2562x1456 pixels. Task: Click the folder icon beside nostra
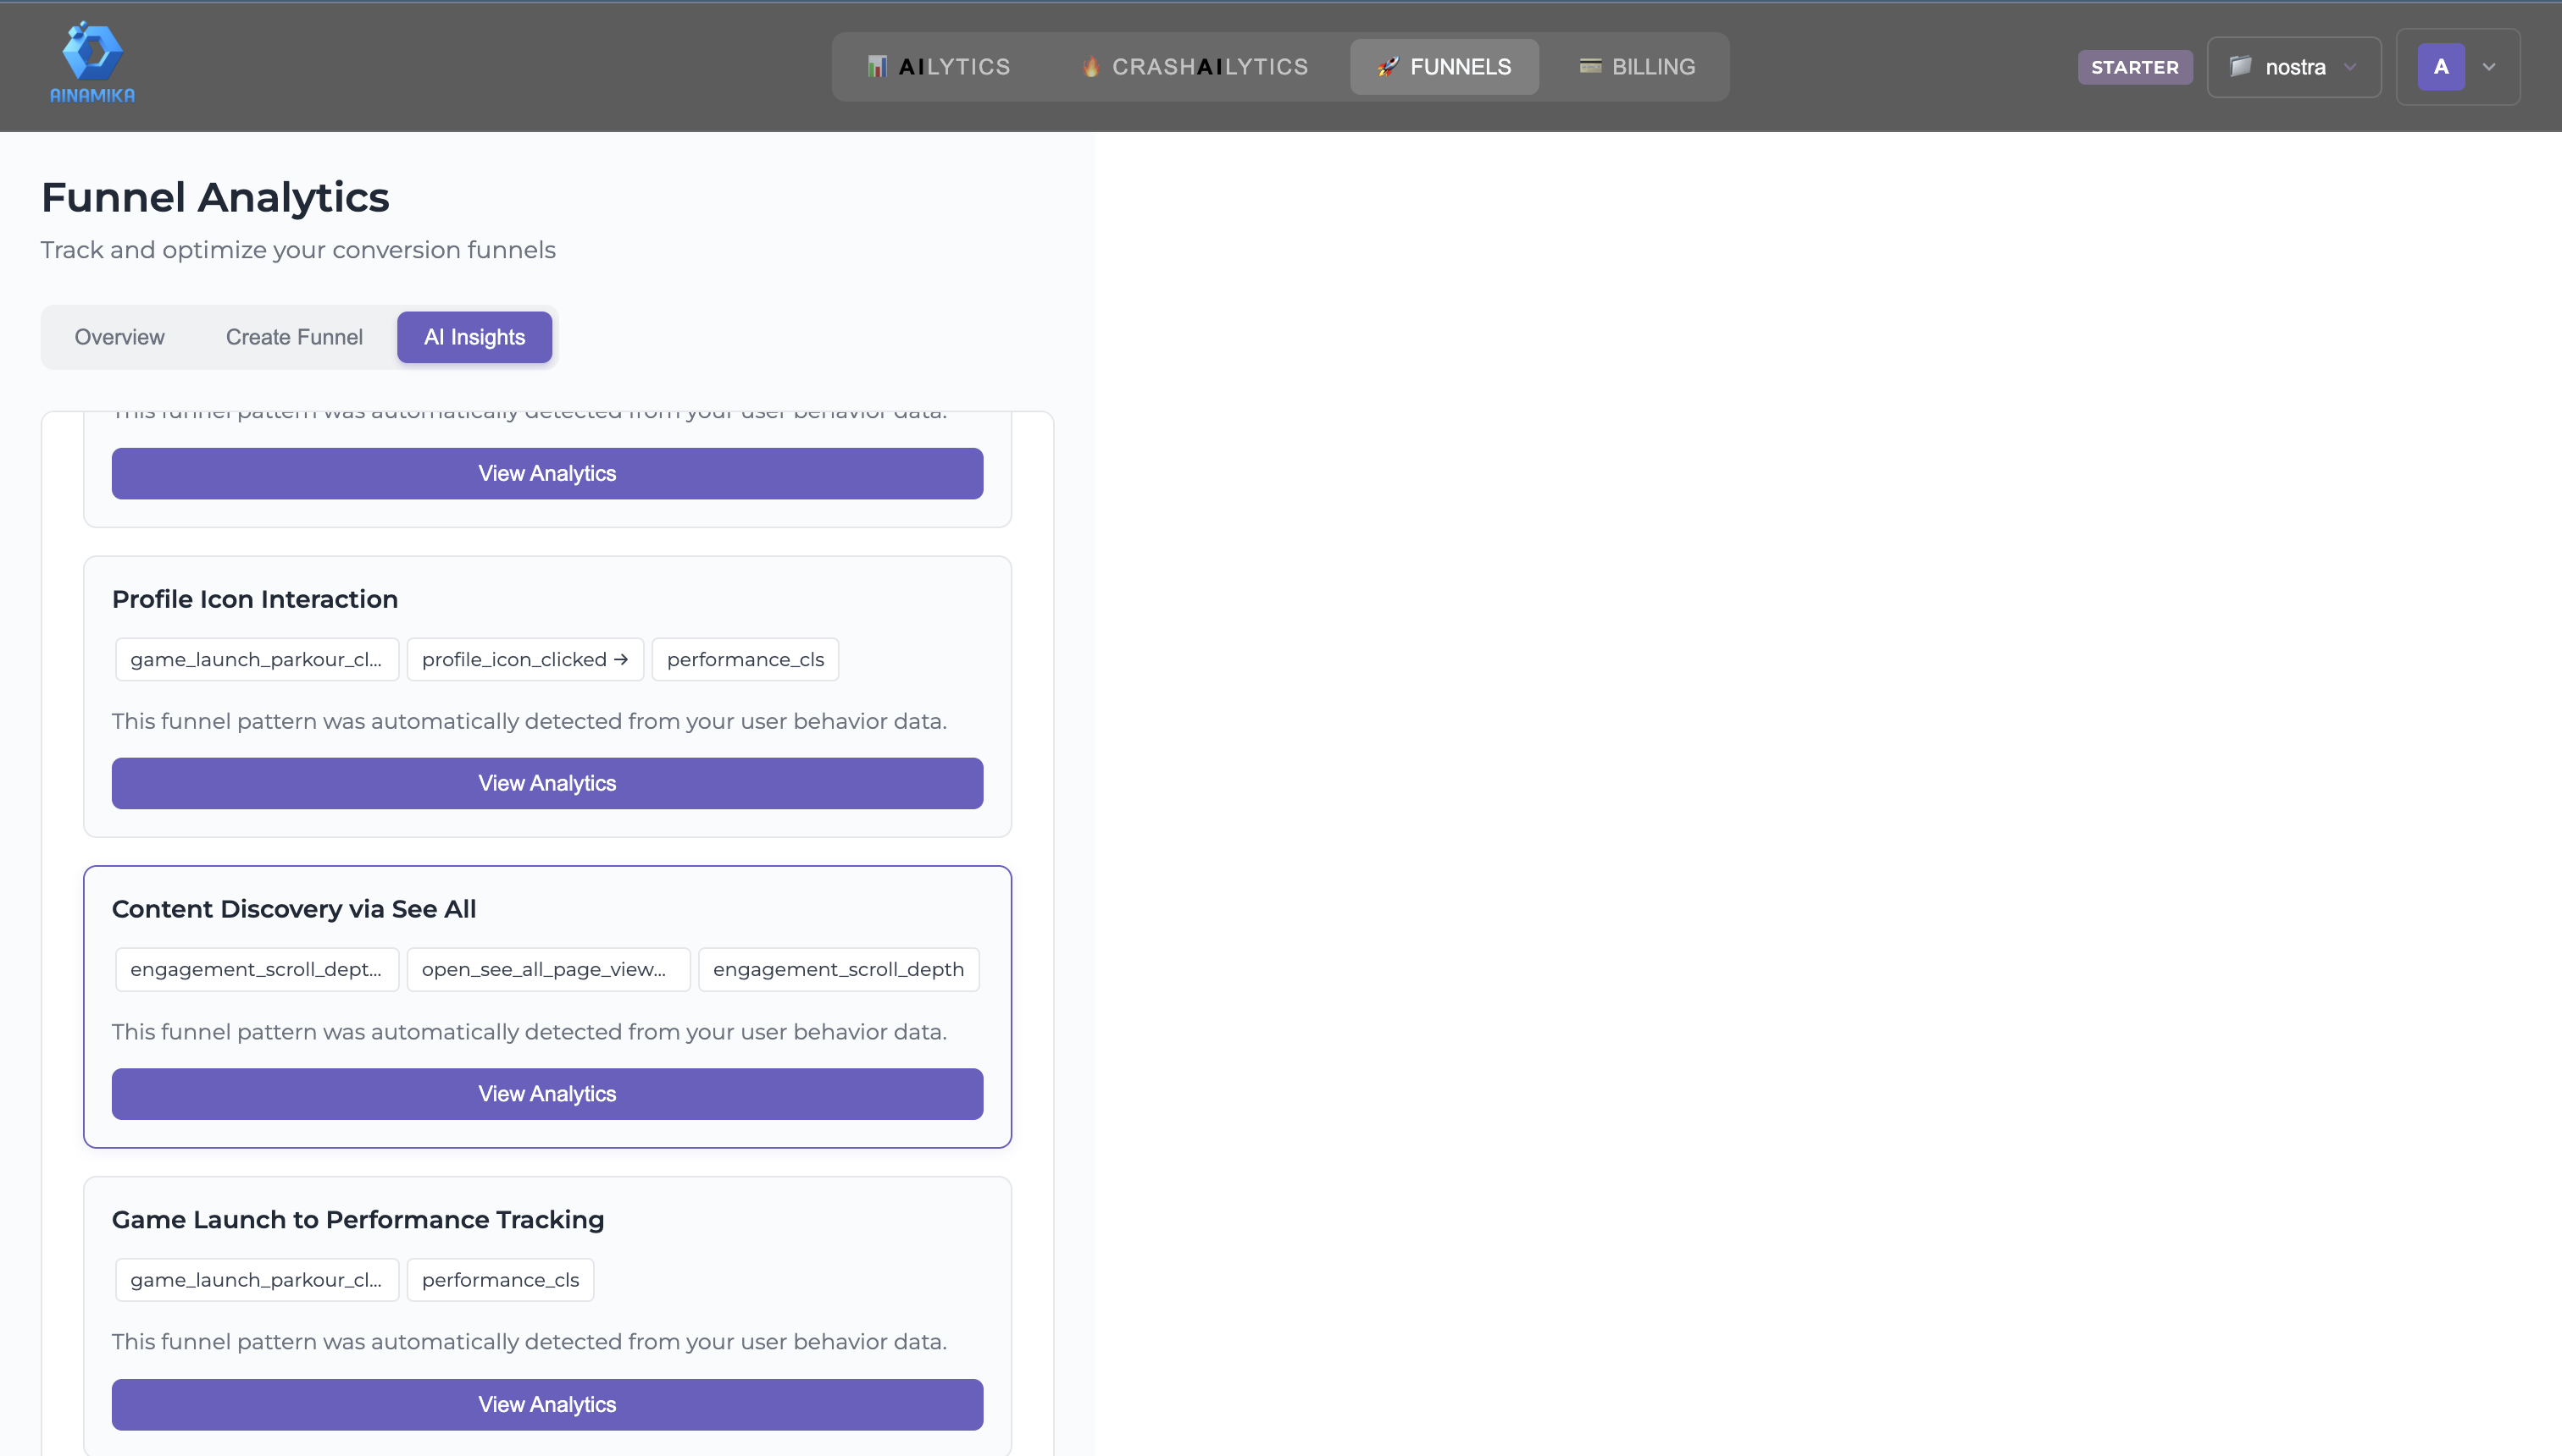[2242, 66]
